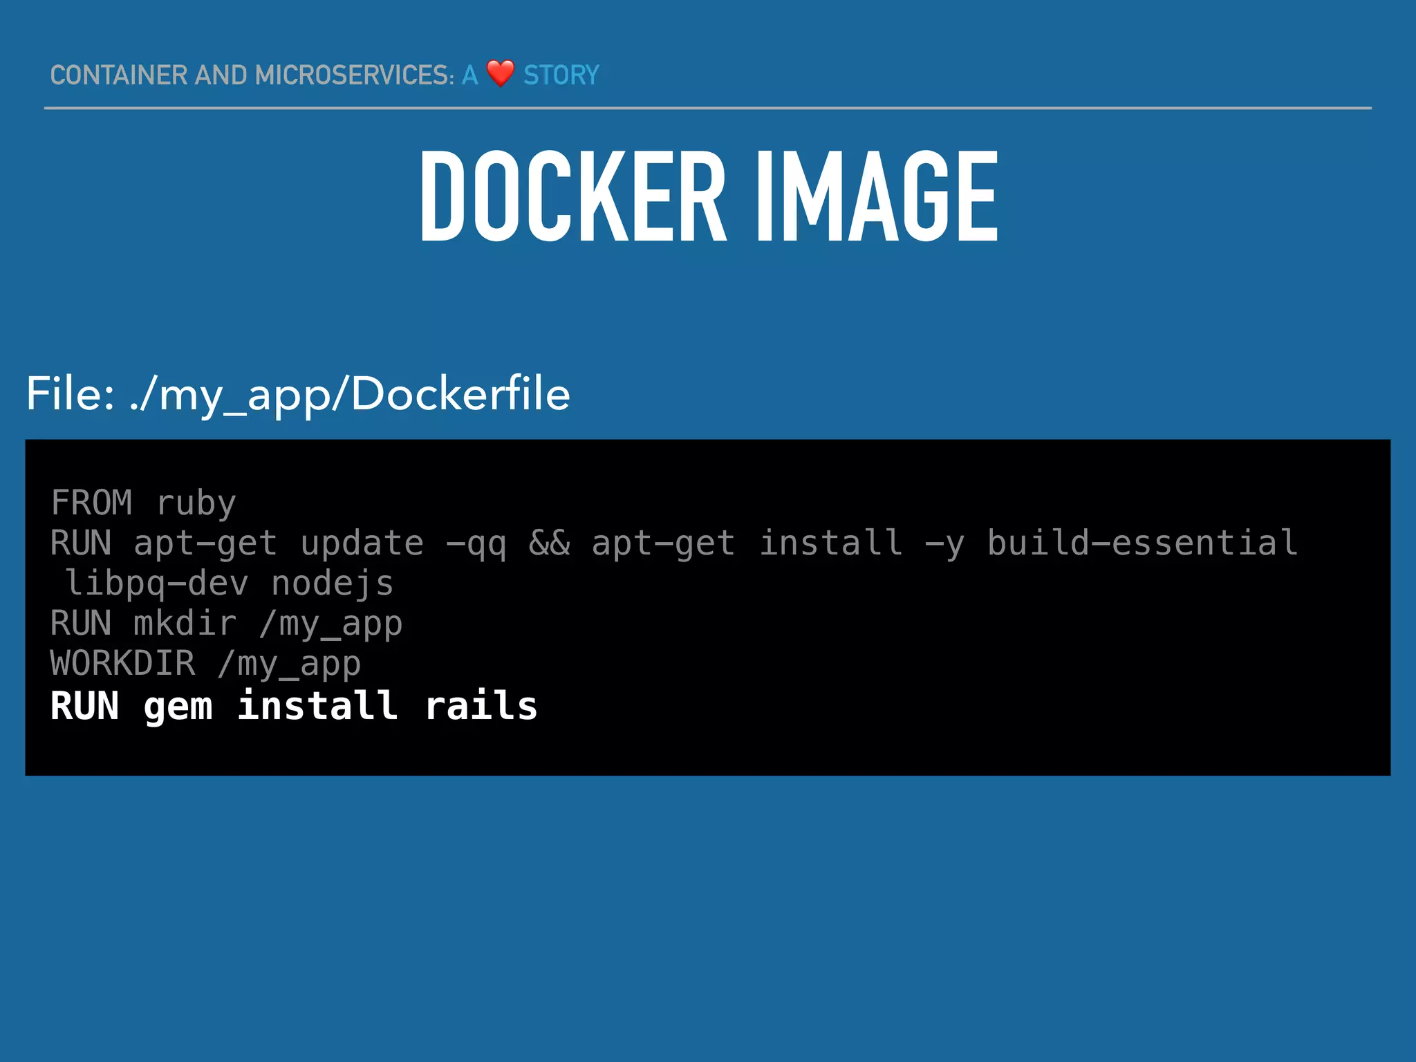Click the 'FROM ruby' code line
The width and height of the screenshot is (1416, 1062).
click(x=143, y=503)
